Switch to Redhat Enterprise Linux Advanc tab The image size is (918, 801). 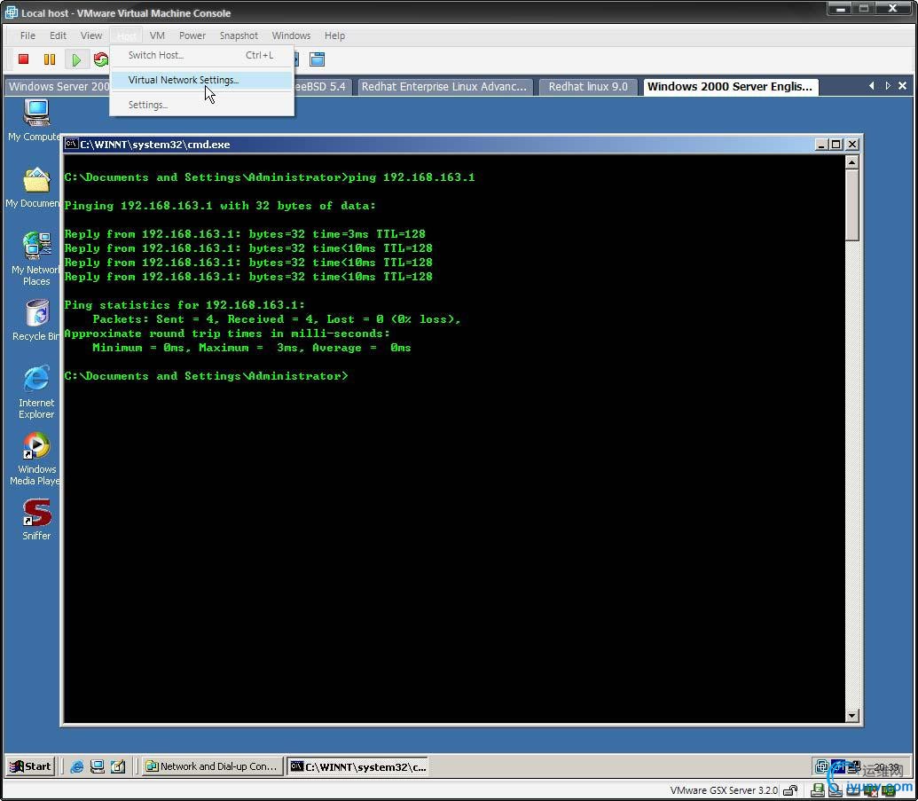pyautogui.click(x=443, y=87)
